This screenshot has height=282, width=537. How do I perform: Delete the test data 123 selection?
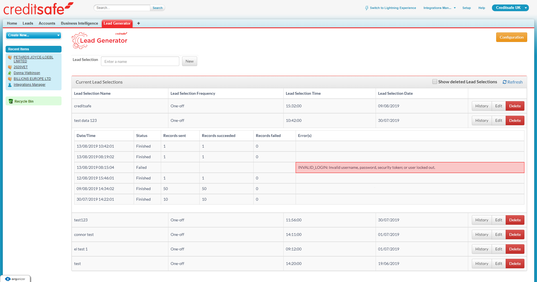point(515,120)
